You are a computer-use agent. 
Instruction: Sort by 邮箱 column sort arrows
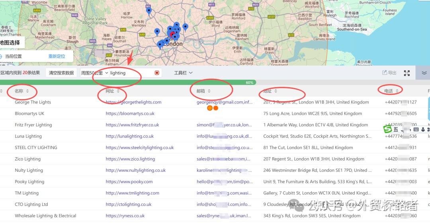coord(209,91)
